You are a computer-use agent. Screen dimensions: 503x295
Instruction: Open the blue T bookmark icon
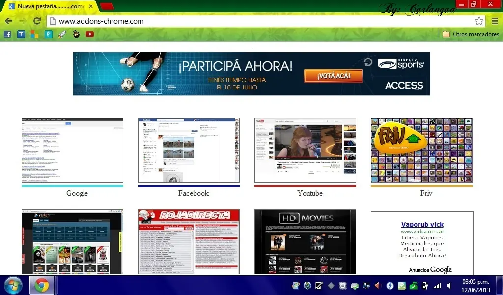point(21,34)
